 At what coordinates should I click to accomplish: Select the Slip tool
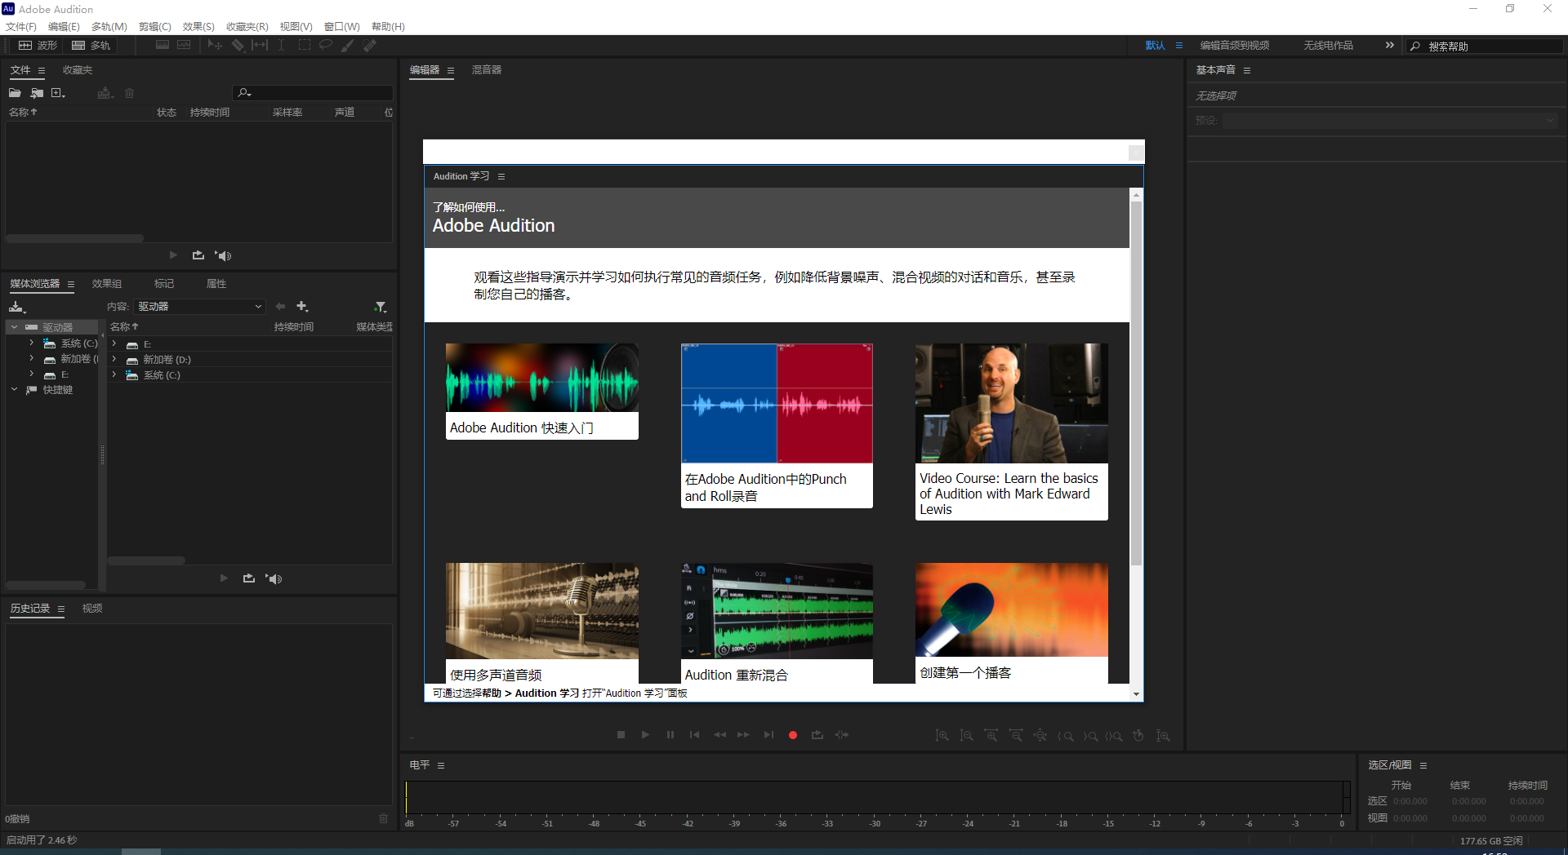[259, 45]
